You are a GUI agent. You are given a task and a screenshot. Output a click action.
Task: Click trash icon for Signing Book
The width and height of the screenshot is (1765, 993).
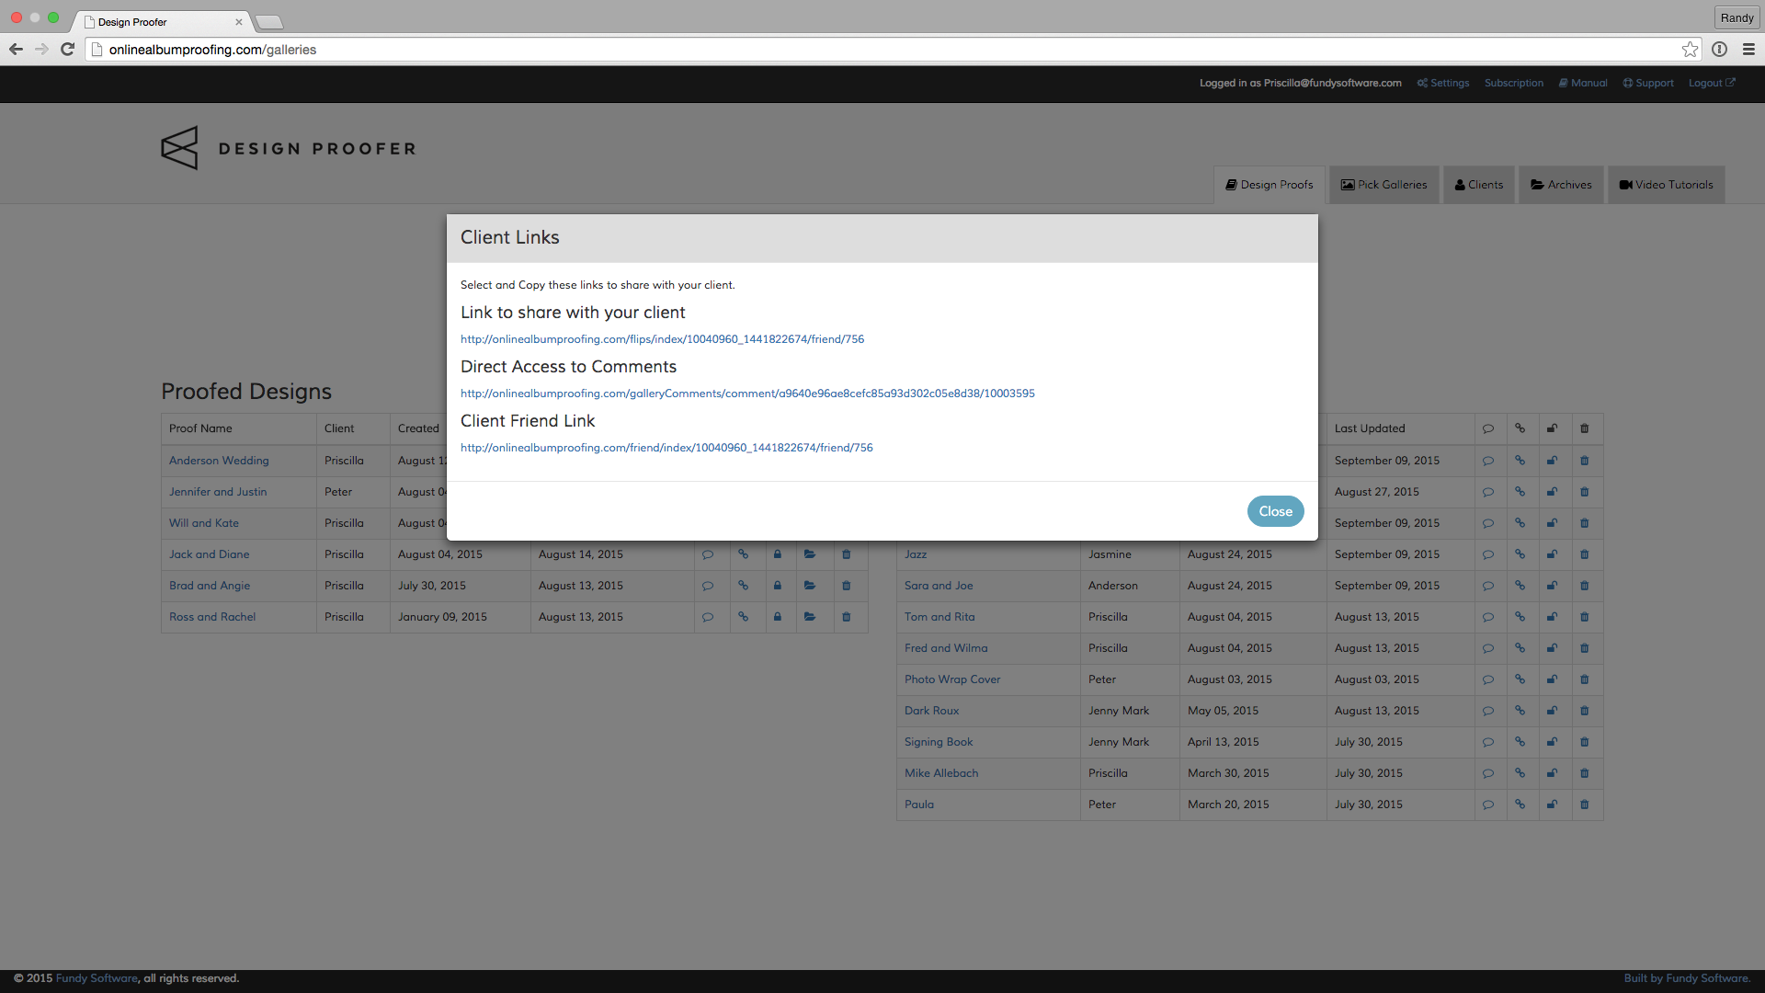[1584, 742]
